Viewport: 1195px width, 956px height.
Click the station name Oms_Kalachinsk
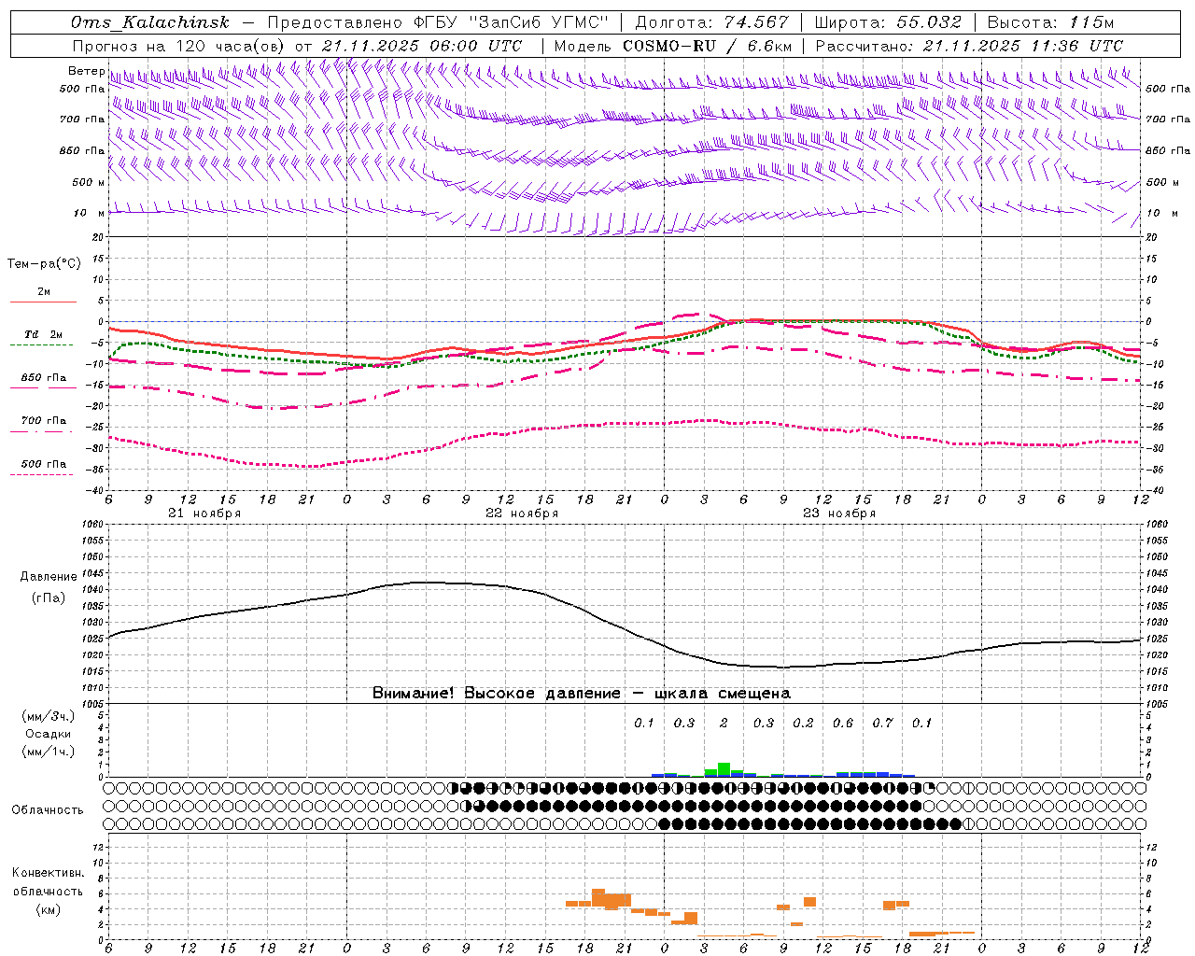(149, 22)
